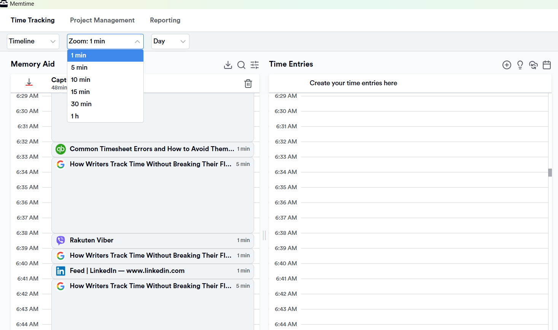The height and width of the screenshot is (330, 558).
Task: Select How Writers Track Time entry at 6:41 AM
Action: point(153,304)
